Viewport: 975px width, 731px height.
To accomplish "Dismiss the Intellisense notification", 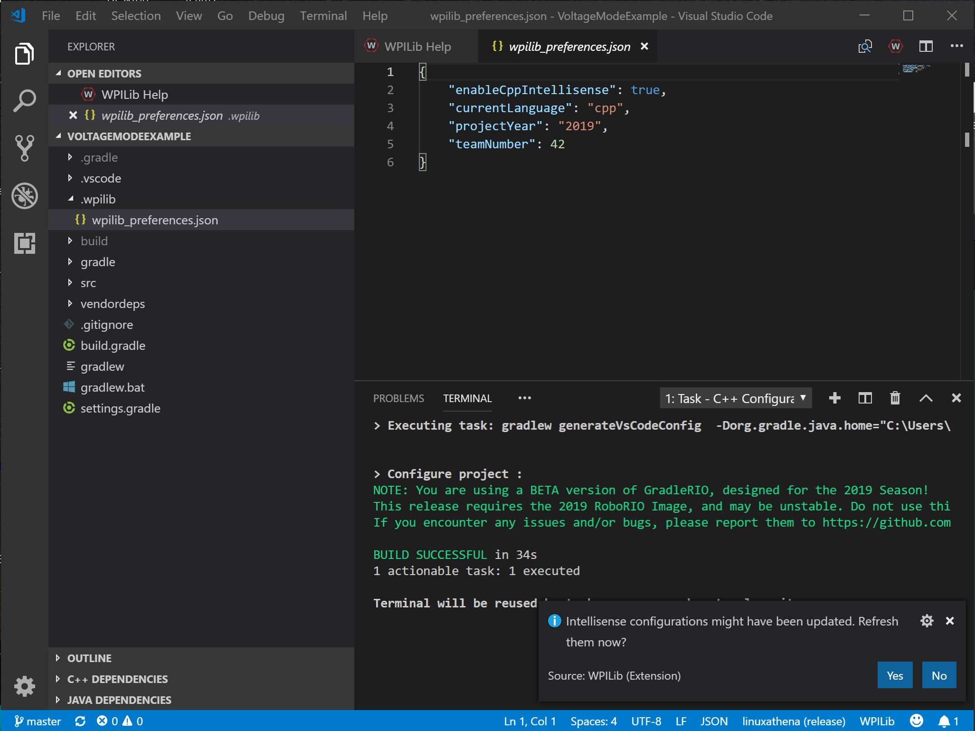I will click(950, 621).
